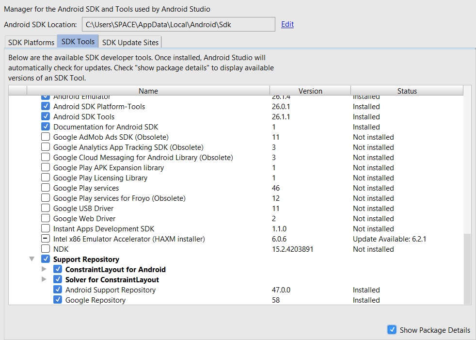The image size is (476, 340).
Task: Sort by the Version column header
Action: point(310,91)
